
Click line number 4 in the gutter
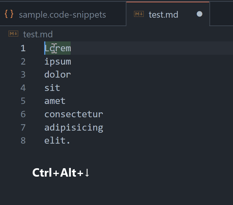[x=23, y=88]
